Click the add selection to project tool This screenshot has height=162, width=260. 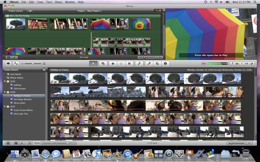point(103,64)
